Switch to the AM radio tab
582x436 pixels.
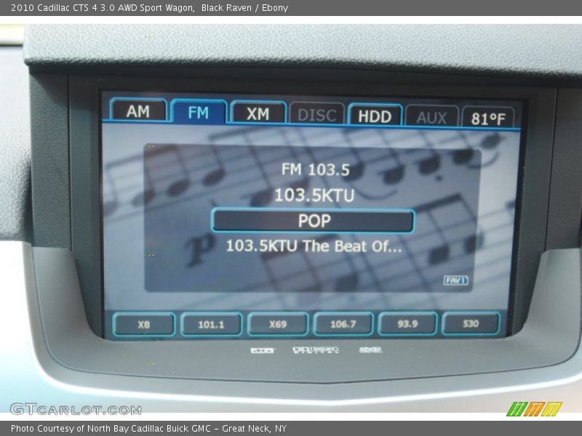click(x=137, y=113)
